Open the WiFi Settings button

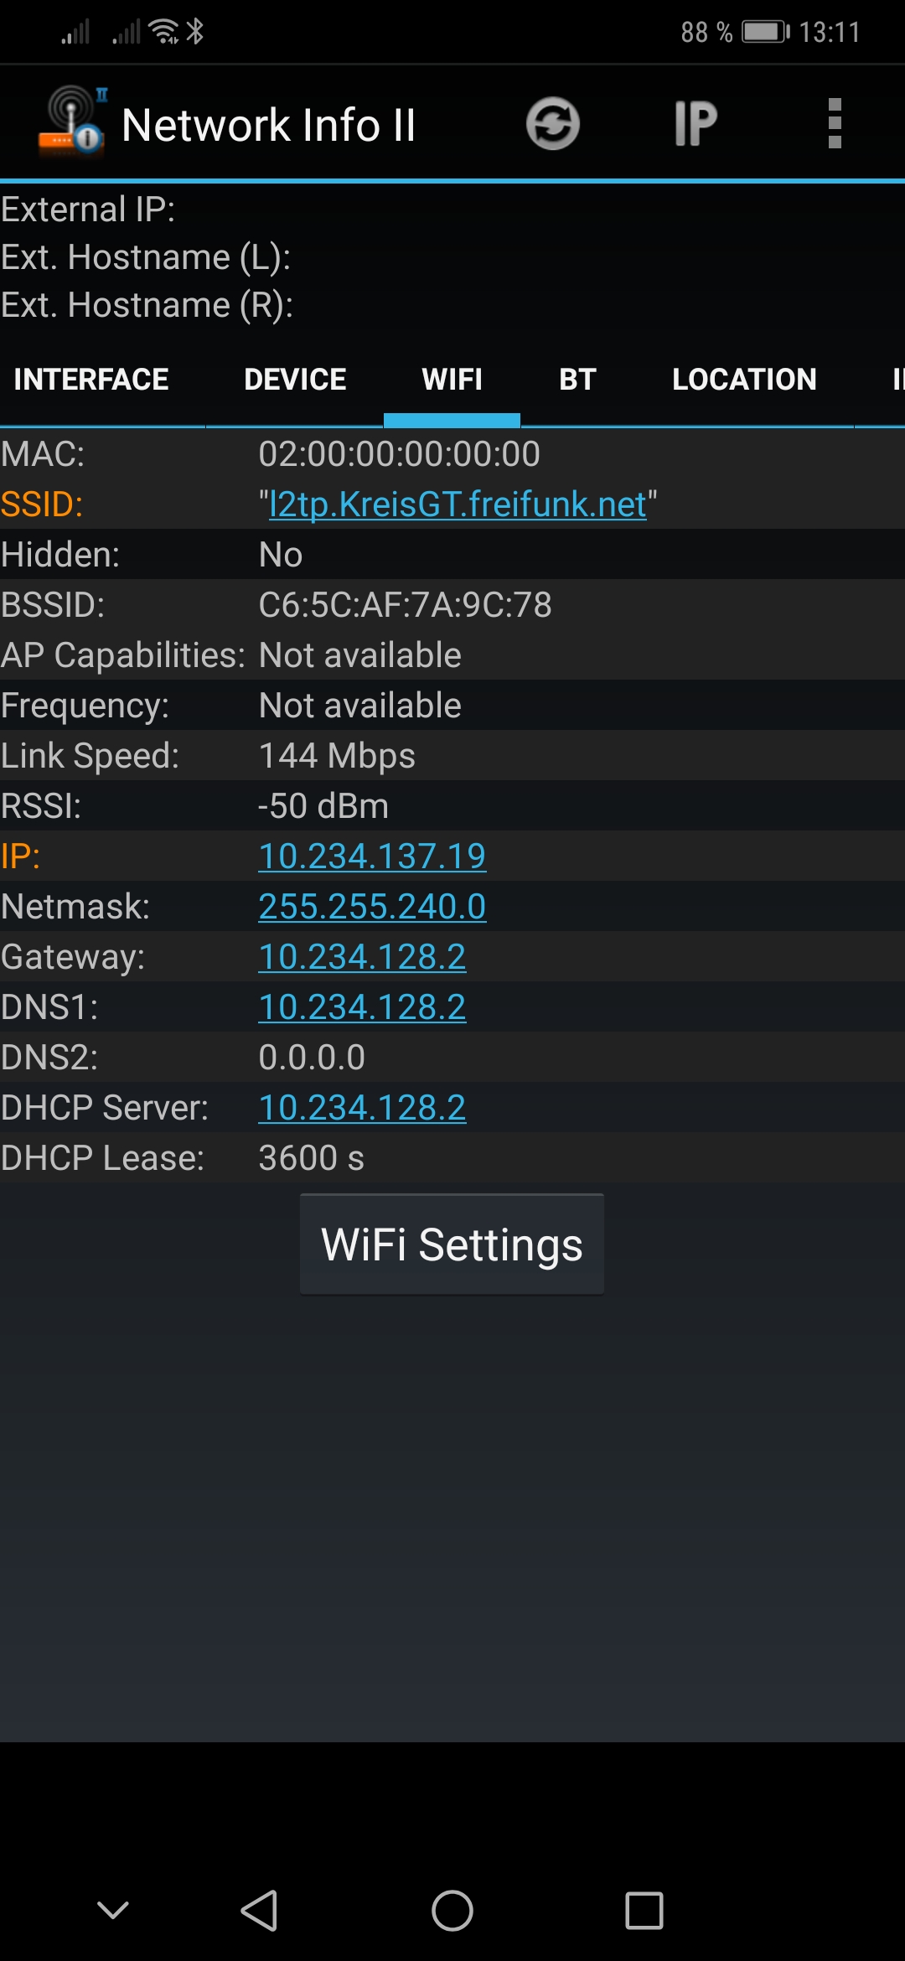tap(452, 1244)
